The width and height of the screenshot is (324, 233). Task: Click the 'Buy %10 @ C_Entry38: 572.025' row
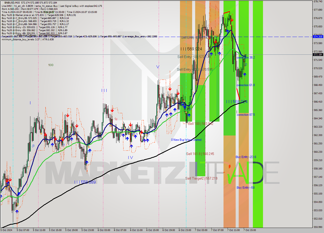35,18
